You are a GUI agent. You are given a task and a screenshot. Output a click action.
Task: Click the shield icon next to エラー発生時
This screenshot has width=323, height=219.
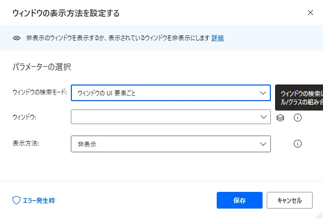[16, 200]
